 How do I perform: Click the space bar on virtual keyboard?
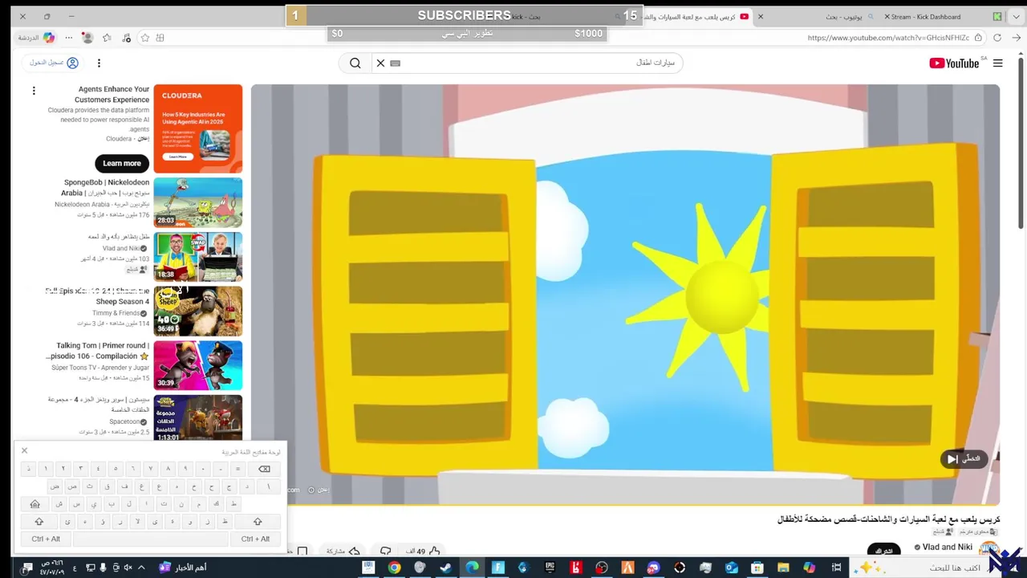point(151,539)
